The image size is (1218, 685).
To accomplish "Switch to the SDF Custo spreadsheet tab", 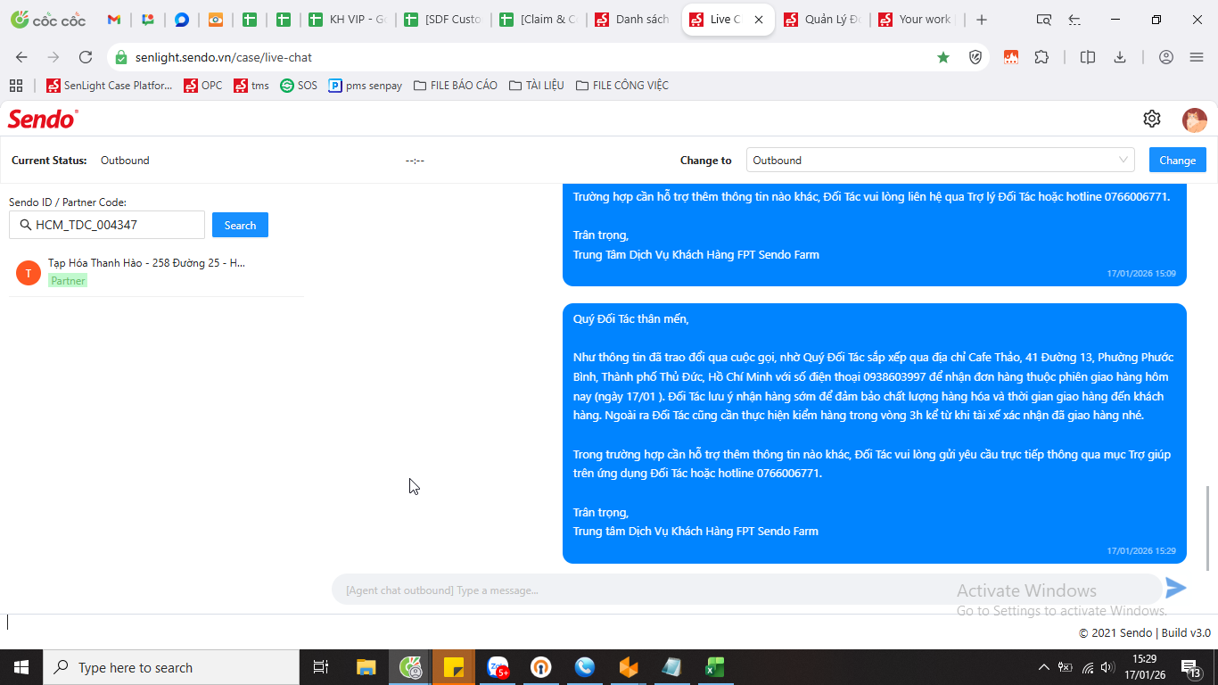I will [x=441, y=20].
